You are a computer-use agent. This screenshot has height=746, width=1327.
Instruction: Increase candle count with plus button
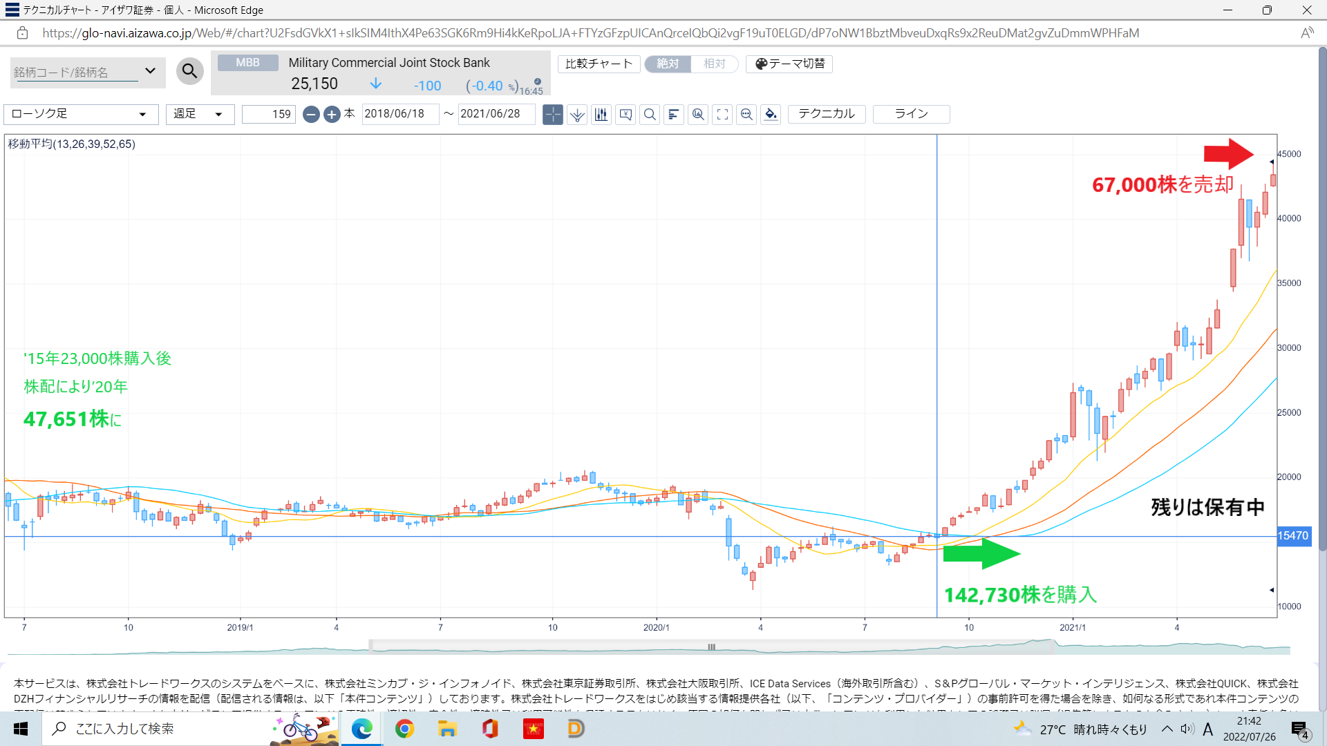tap(332, 115)
